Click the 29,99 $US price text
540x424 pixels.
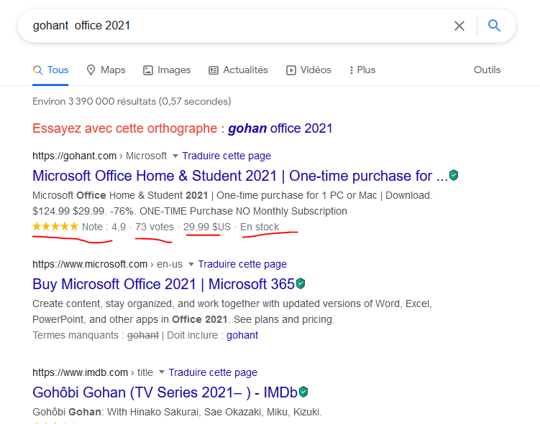(206, 227)
